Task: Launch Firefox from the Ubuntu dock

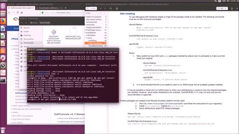Action: (3, 21)
